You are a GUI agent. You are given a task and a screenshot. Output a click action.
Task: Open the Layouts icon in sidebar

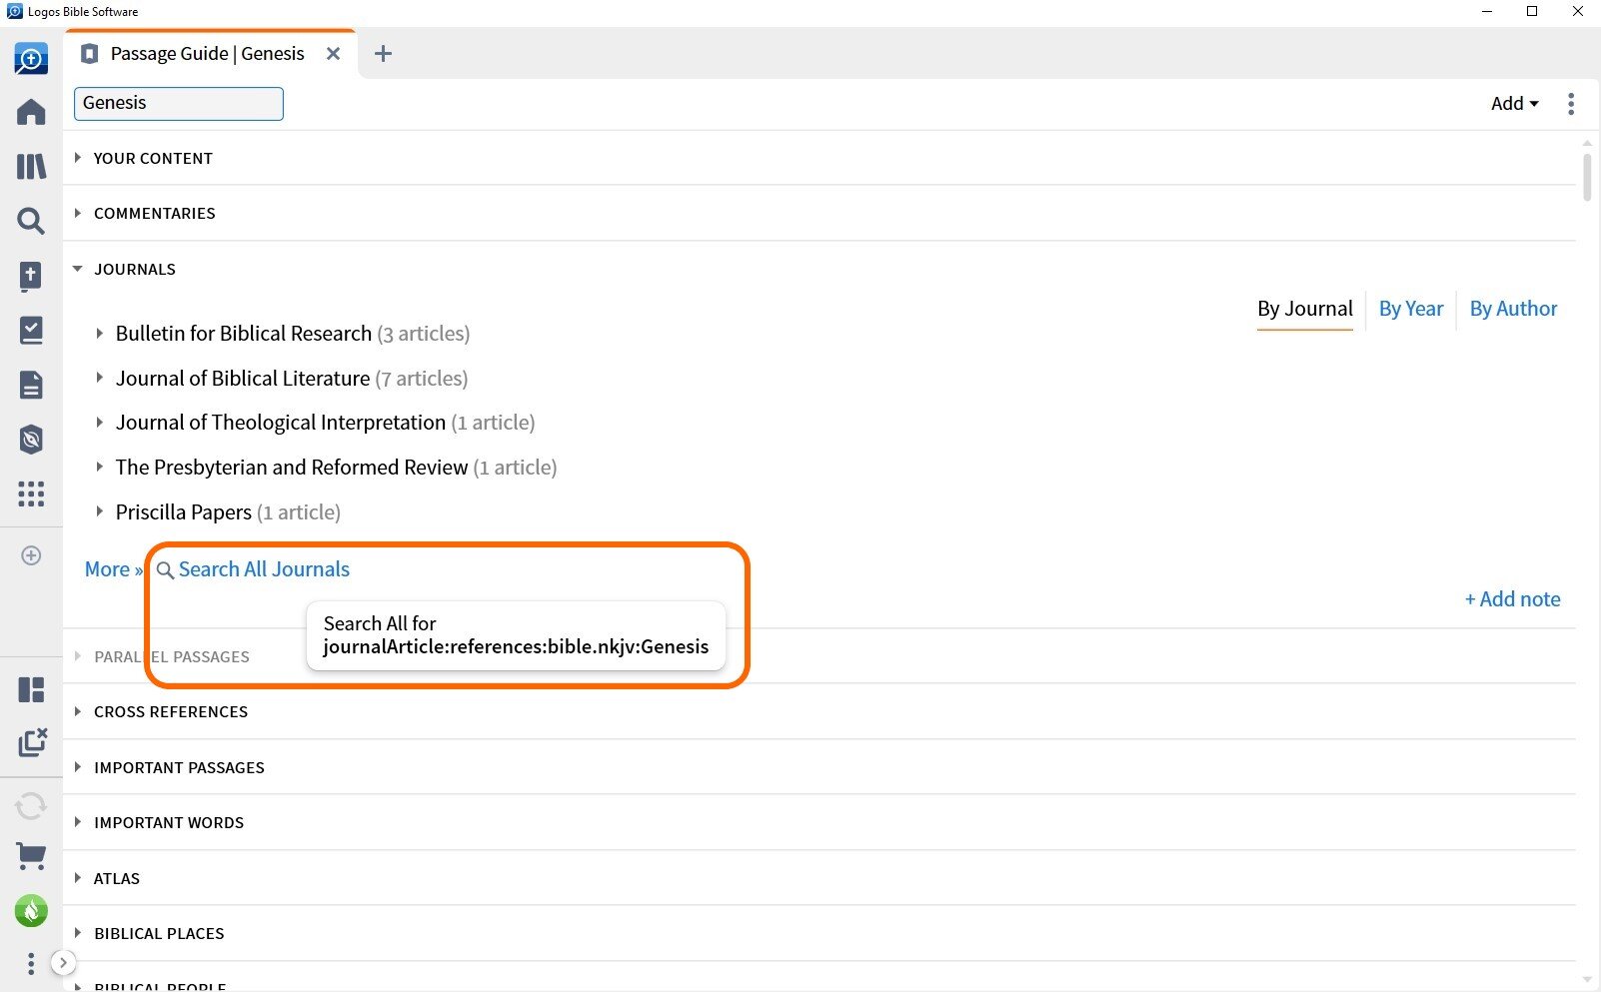click(x=31, y=689)
